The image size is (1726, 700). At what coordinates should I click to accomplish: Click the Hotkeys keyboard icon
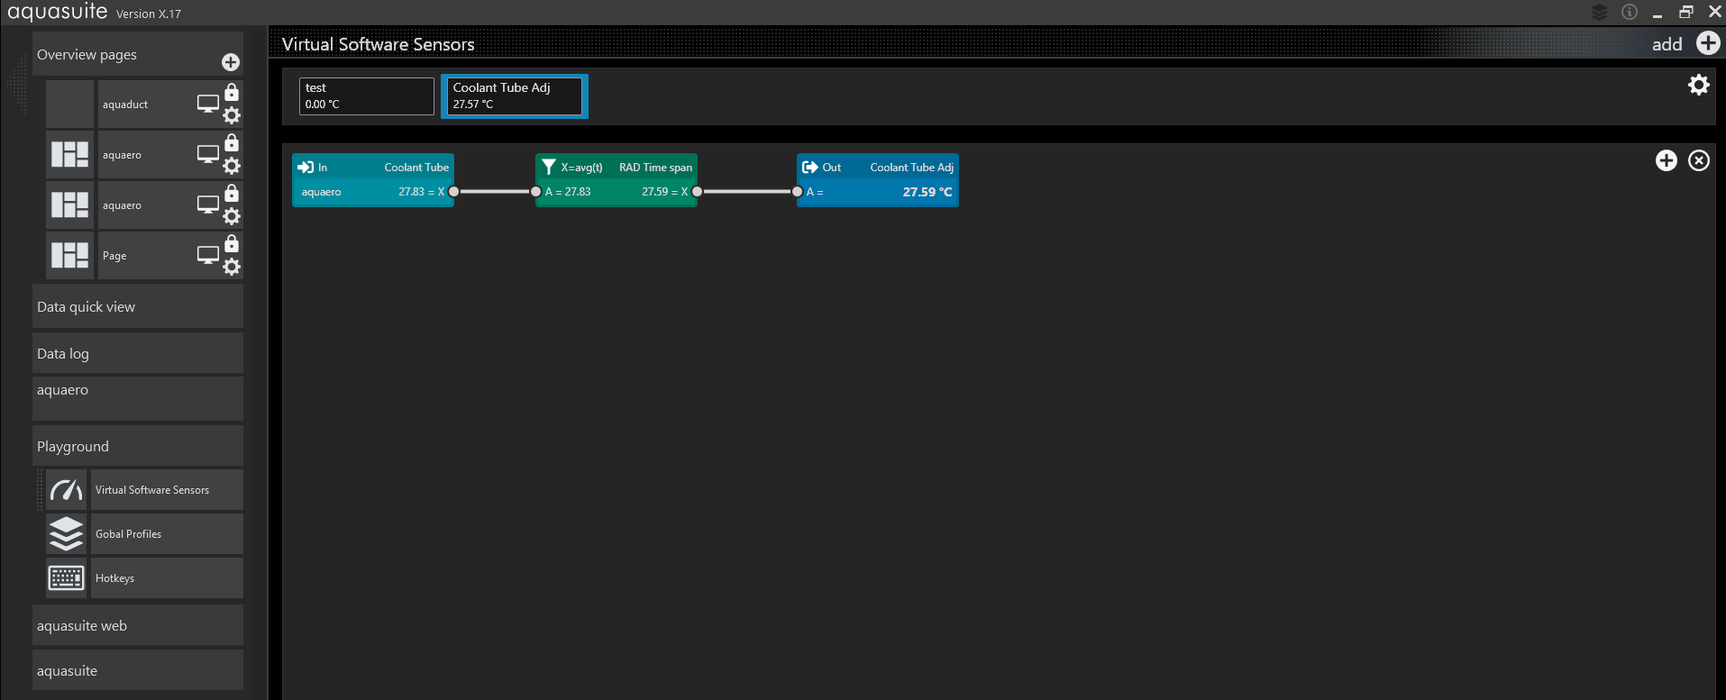click(x=67, y=578)
